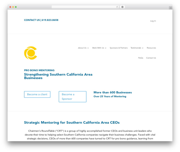Screen dimensions: 180x152
Task: Open a new tab with plus button
Action: 171,8
